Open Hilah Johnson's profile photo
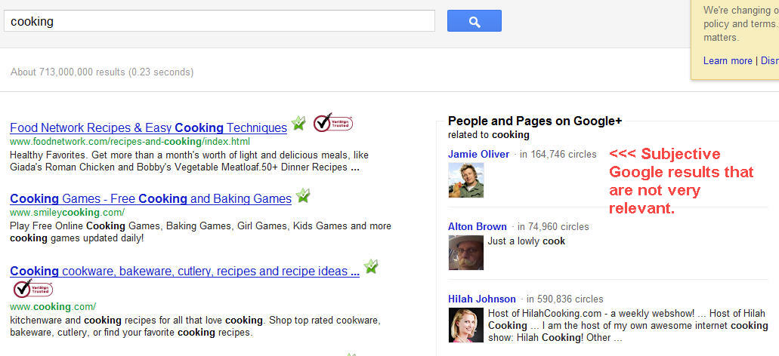This screenshot has height=356, width=779. pyautogui.click(x=465, y=325)
